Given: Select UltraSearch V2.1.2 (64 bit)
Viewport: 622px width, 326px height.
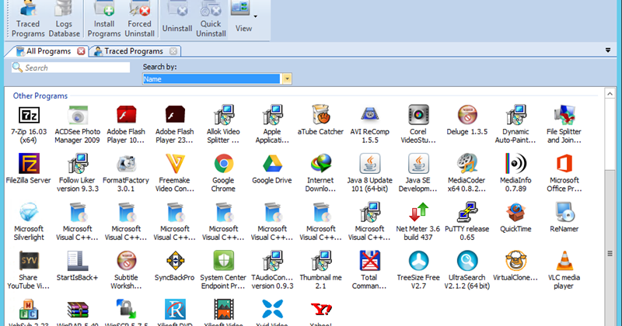Looking at the screenshot, I should 467,270.
